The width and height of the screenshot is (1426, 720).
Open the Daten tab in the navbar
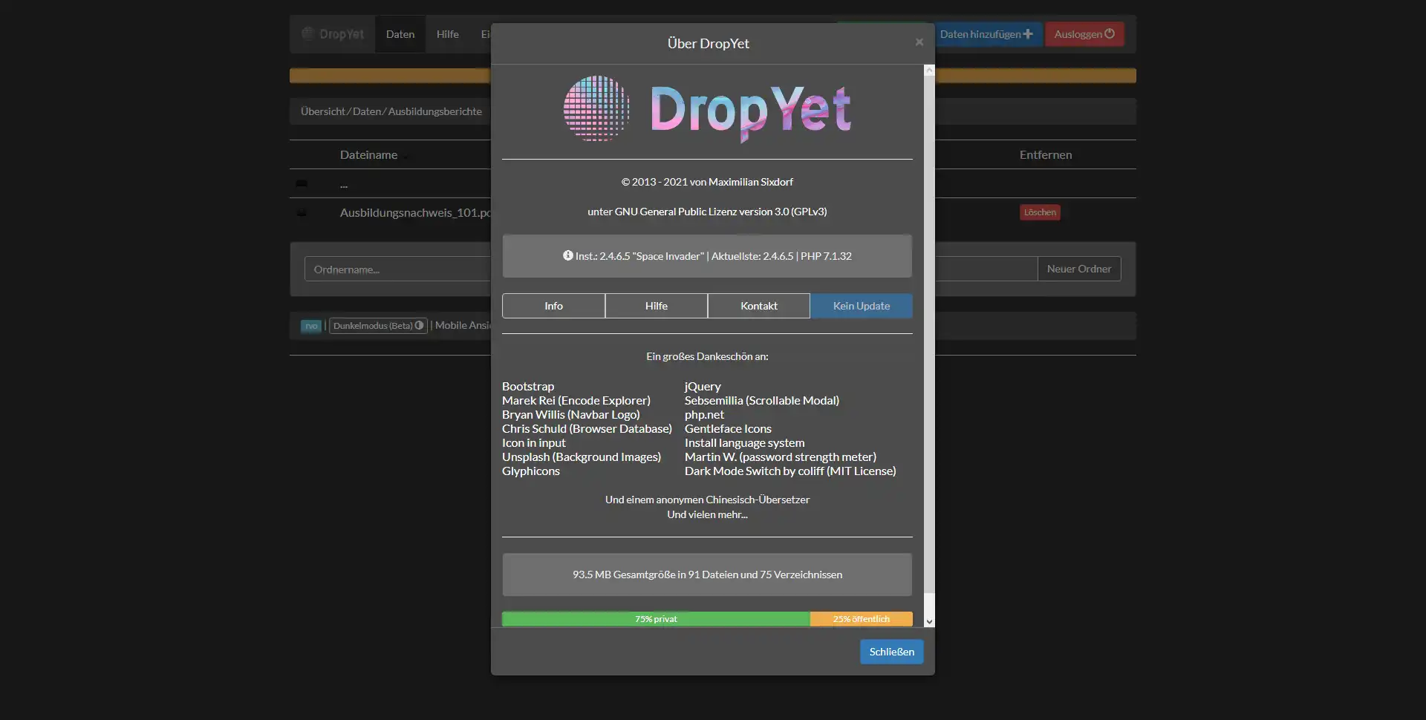[x=400, y=34]
